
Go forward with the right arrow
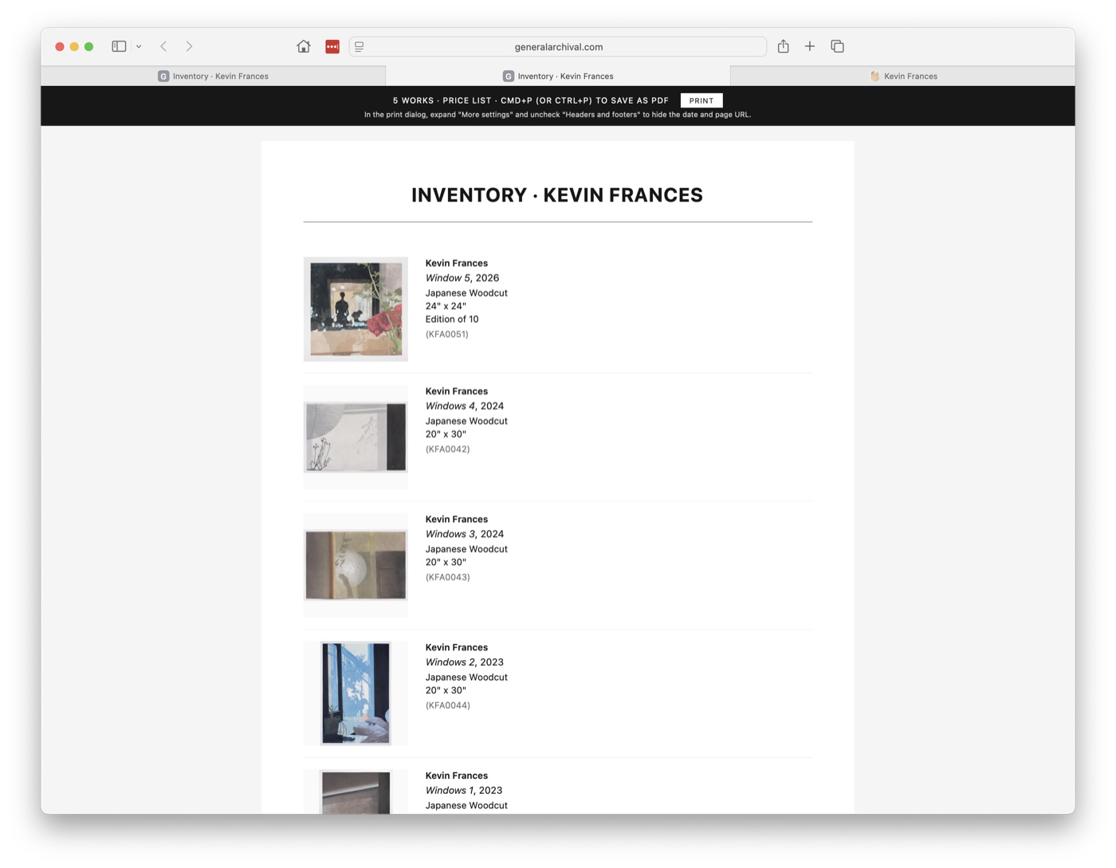coord(189,46)
